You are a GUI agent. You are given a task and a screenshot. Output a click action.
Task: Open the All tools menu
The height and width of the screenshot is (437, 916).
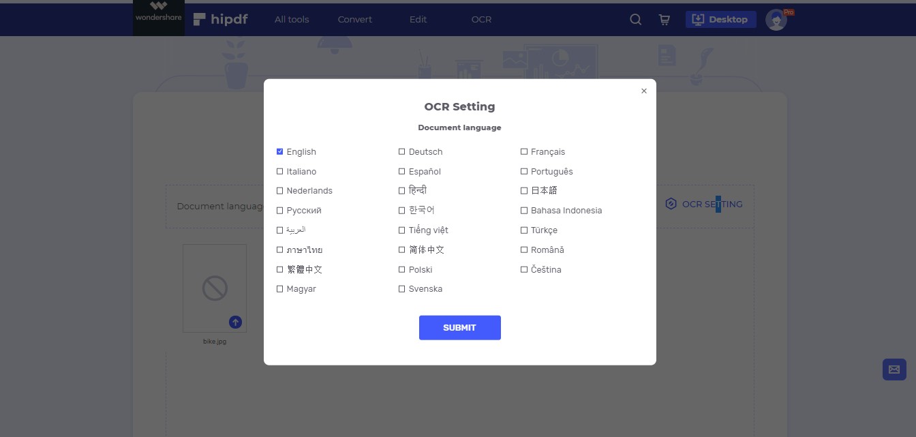point(292,19)
